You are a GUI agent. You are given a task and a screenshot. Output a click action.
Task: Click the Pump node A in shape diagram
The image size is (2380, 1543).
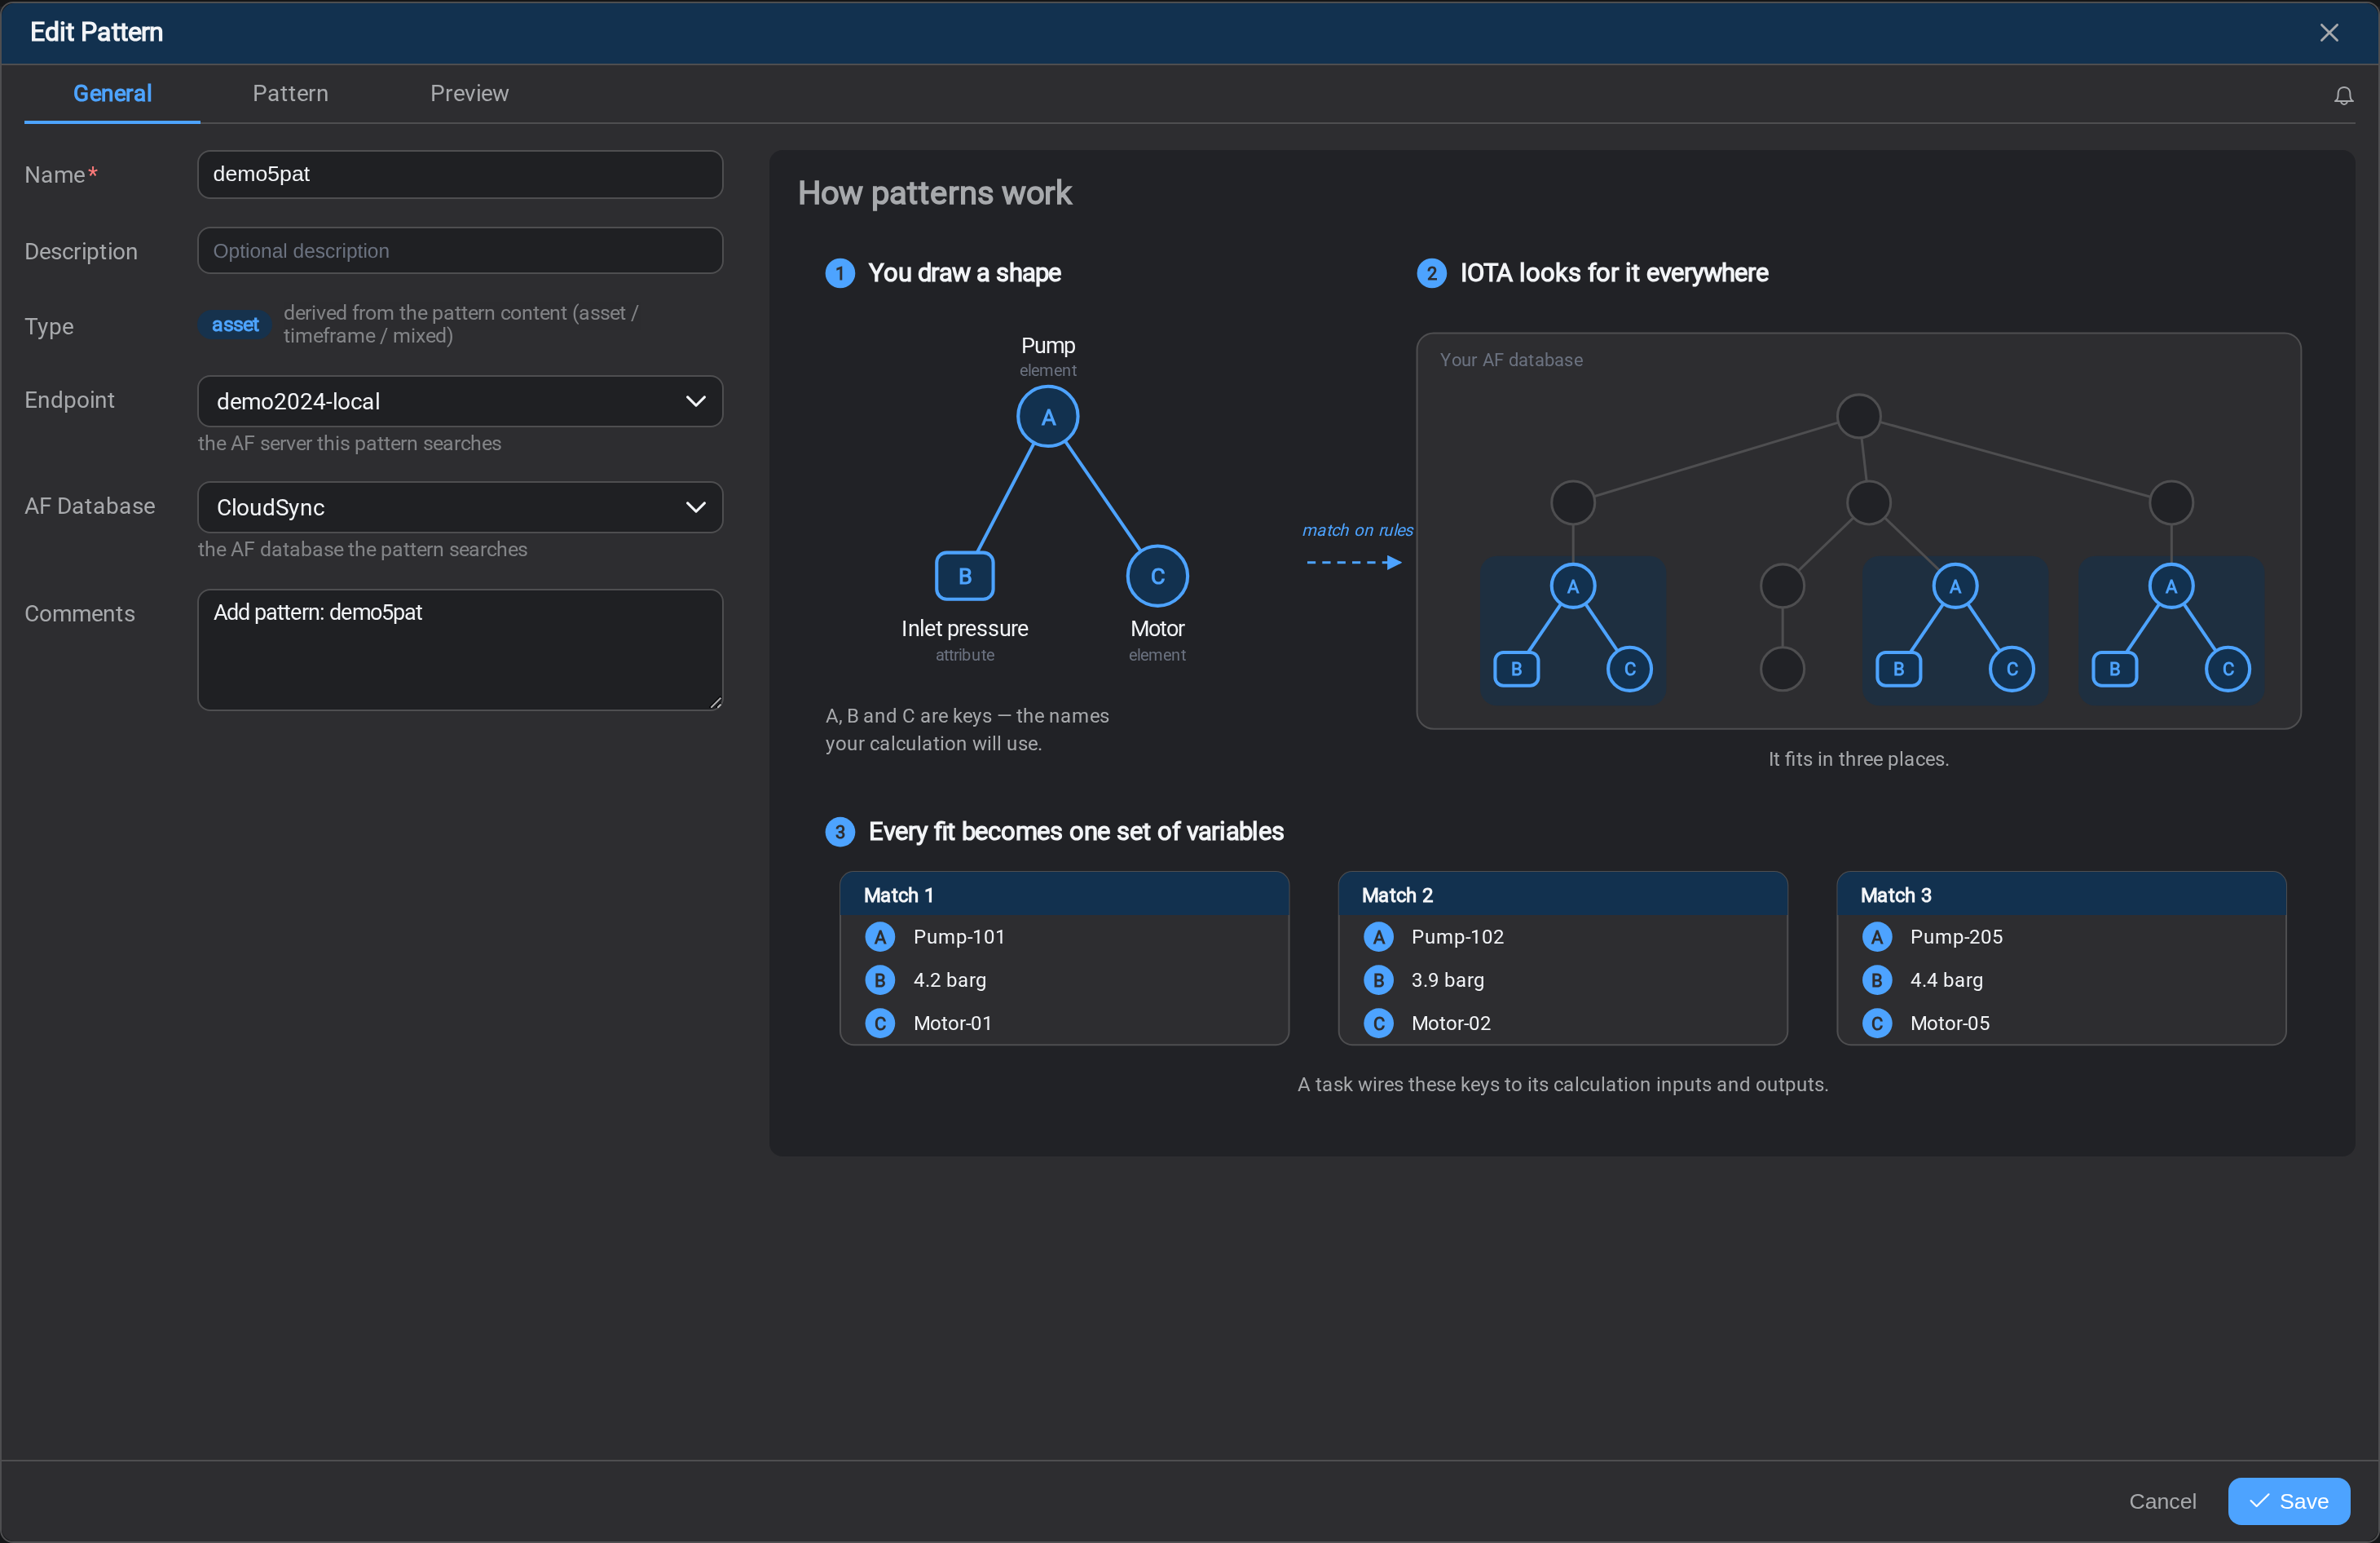click(1047, 418)
